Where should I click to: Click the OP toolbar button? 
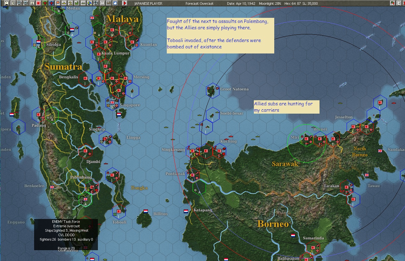(x=102, y=3)
